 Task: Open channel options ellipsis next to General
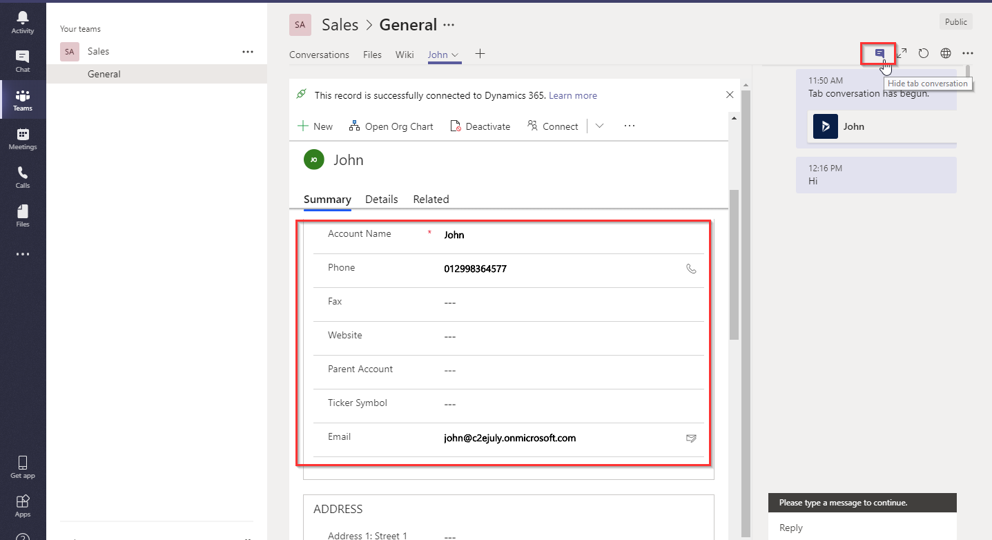click(x=449, y=25)
